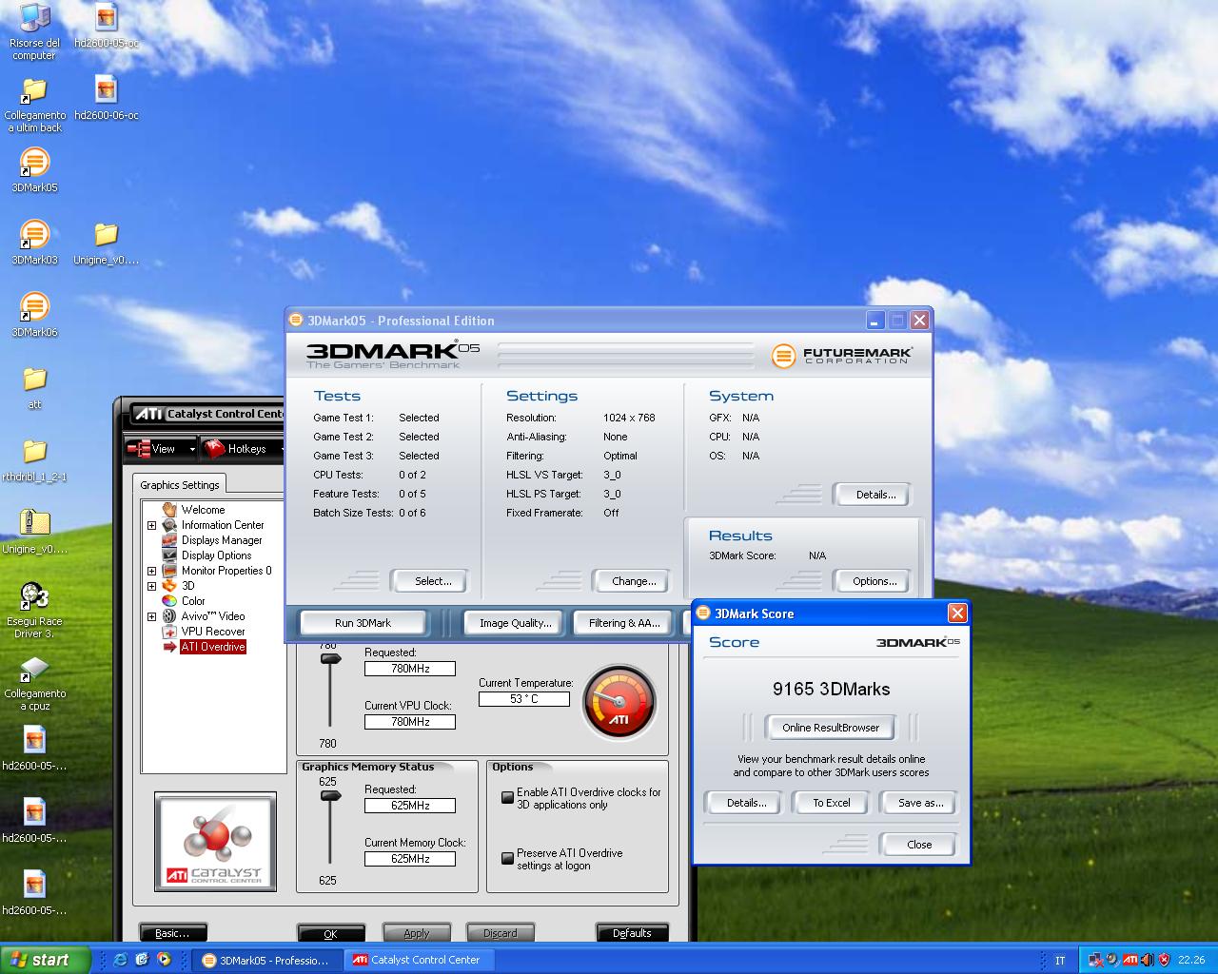Click Save as... in score dialog
The width and height of the screenshot is (1218, 974).
pyautogui.click(x=920, y=803)
